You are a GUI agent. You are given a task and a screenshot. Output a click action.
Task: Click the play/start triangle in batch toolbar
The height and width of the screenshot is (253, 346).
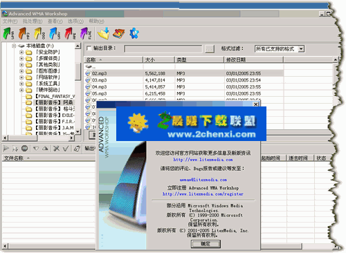pos(6,149)
